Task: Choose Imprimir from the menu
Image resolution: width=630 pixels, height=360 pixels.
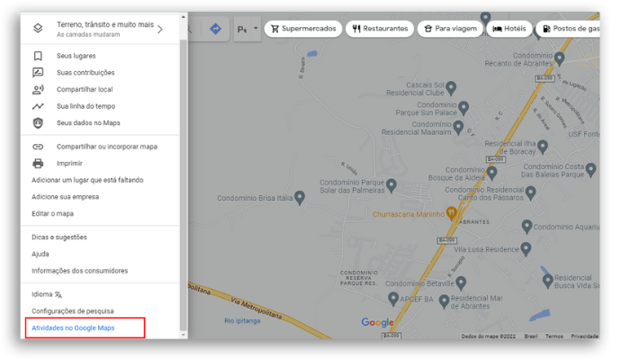Action: pyautogui.click(x=69, y=164)
